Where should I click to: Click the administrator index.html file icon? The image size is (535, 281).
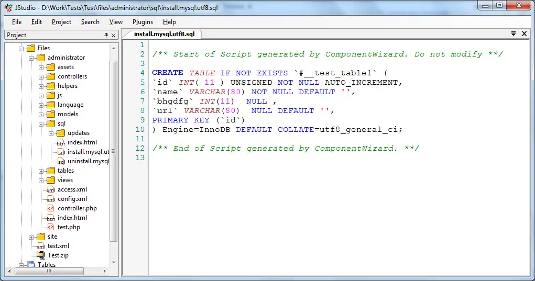(51, 218)
